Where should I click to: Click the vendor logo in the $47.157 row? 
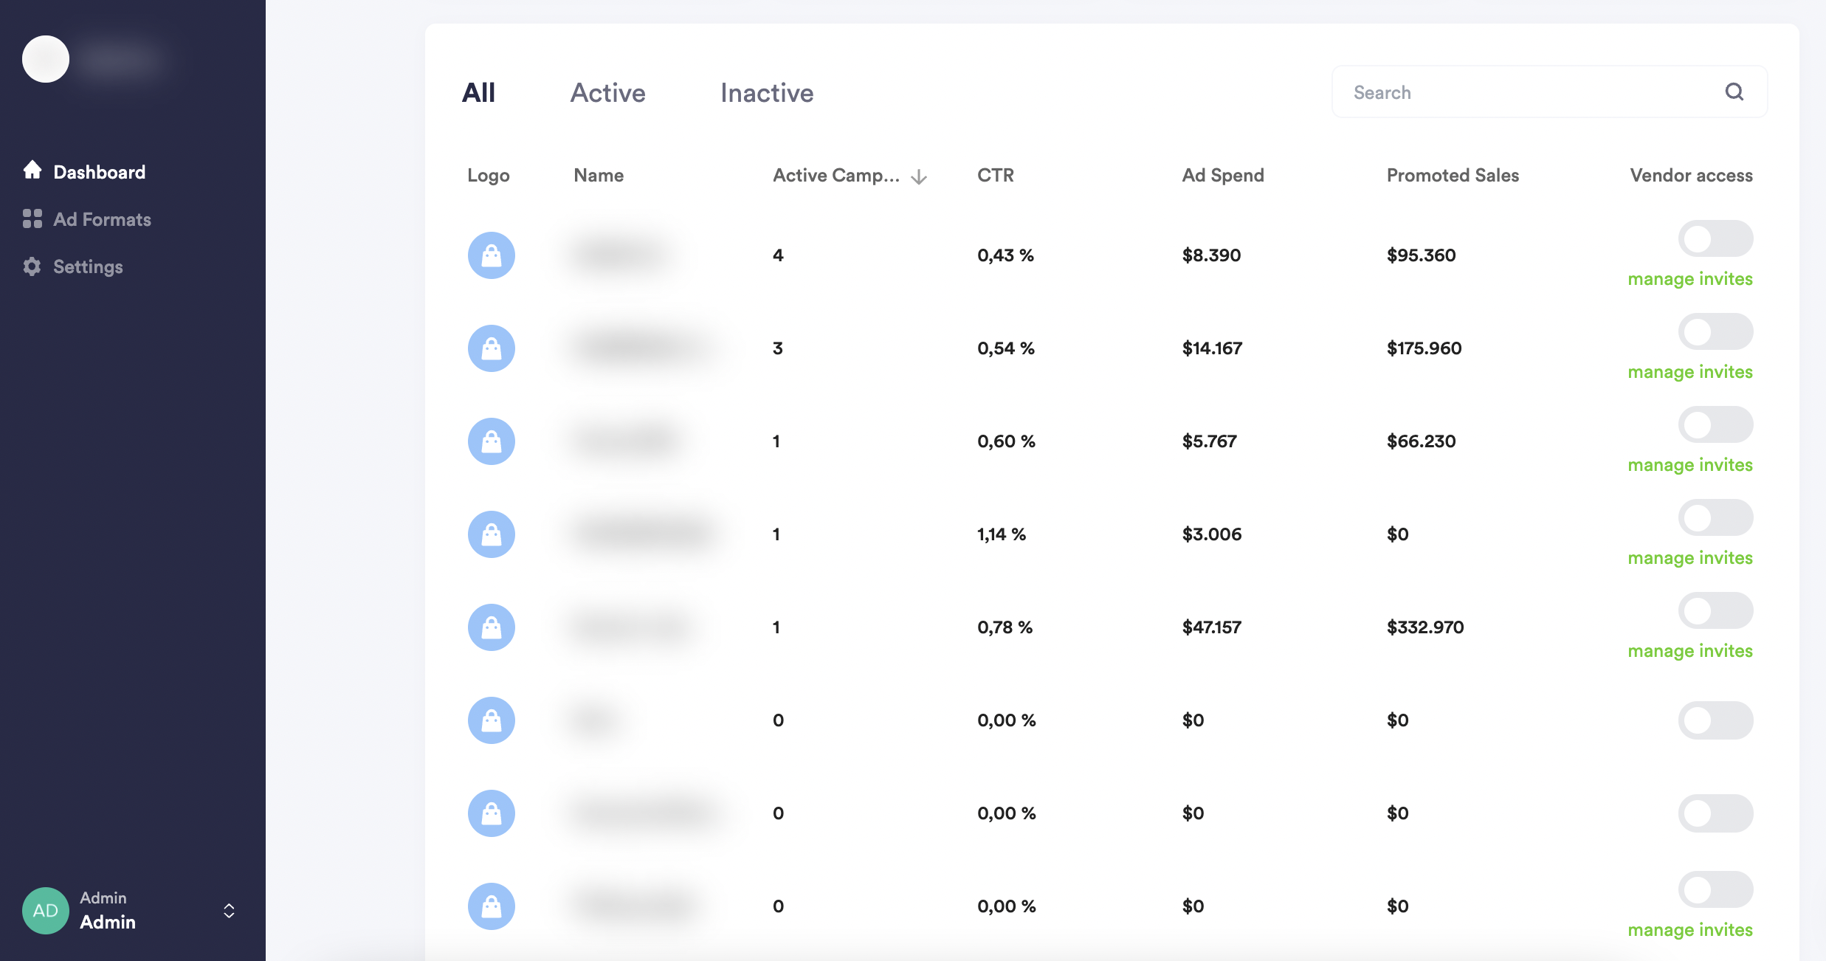tap(492, 627)
